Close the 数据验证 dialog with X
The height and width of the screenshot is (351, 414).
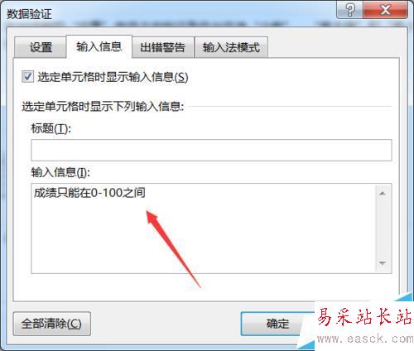(385, 10)
